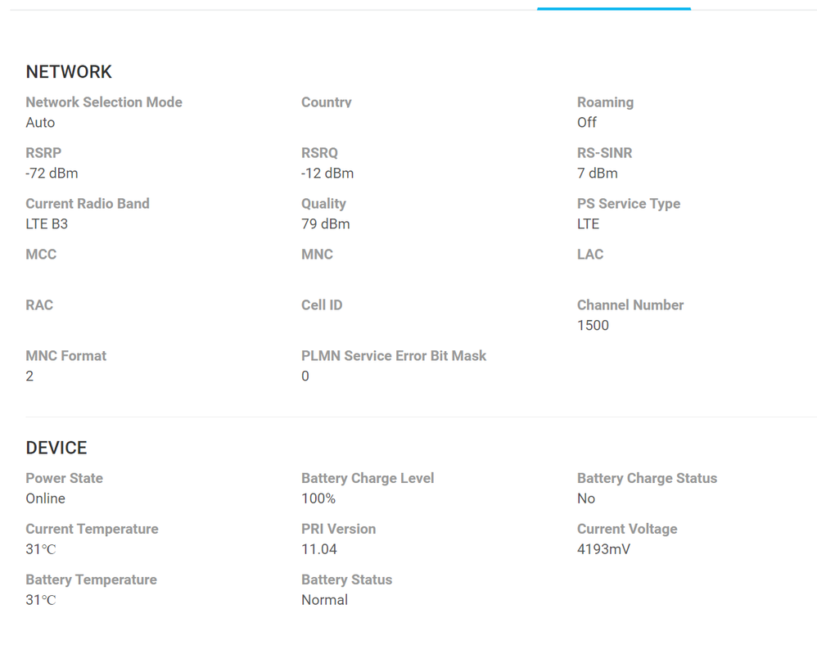Viewport: 817px width, 663px height.
Task: Click the Current Voltage value 4193mV
Action: tap(603, 550)
